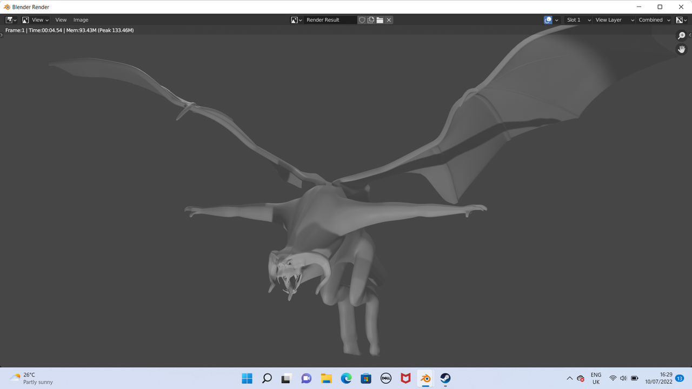Open the editor type selector at far left
The height and width of the screenshot is (389, 692).
11,20
